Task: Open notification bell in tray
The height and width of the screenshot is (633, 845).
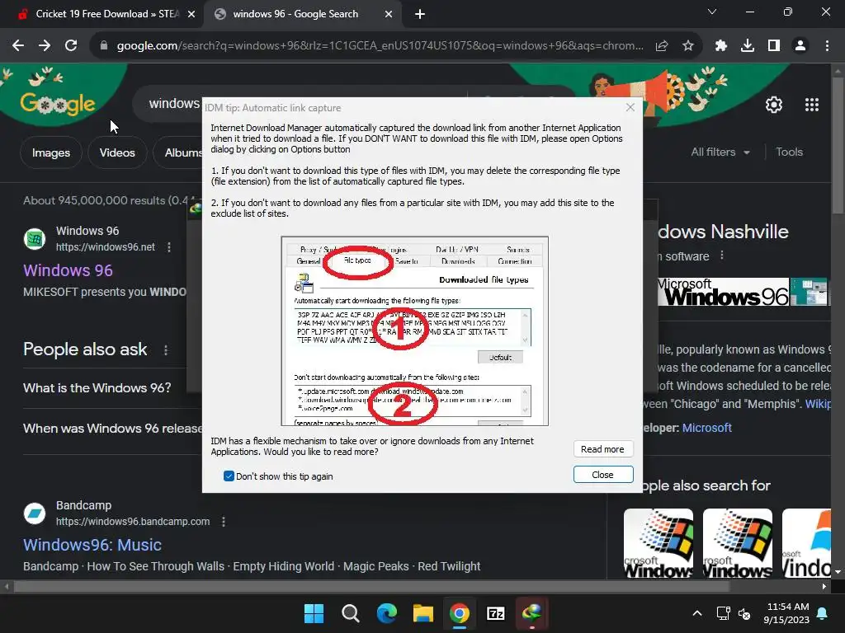Action: 823,613
